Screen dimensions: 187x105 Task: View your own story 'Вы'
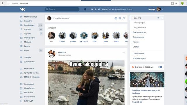[x=51, y=36]
